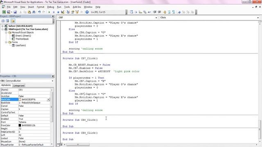Click the Insert UserForm toolbar icon
The image size is (262, 147).
click(8, 12)
